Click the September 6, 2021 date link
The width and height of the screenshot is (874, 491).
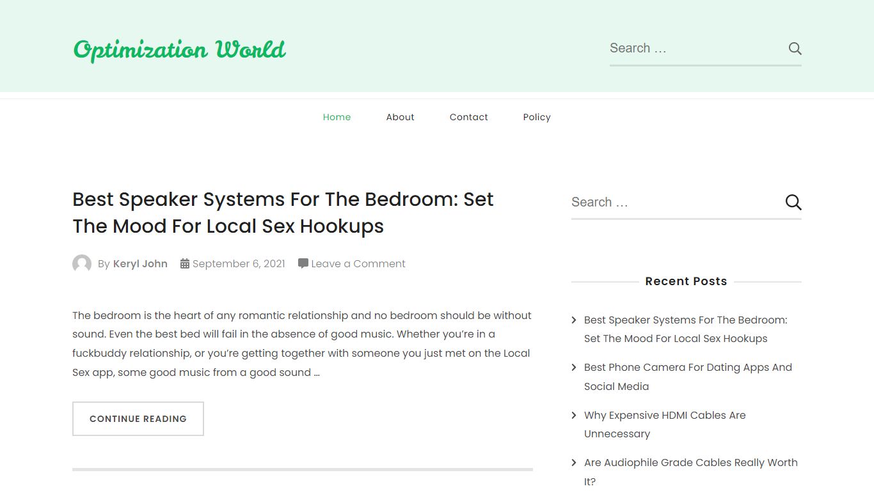[239, 263]
